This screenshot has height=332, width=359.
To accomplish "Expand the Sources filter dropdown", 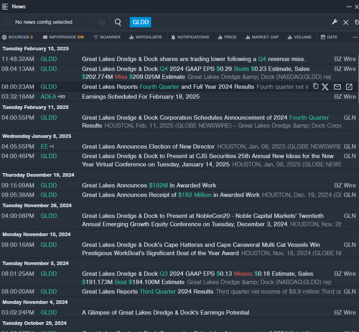I will pos(17,37).
